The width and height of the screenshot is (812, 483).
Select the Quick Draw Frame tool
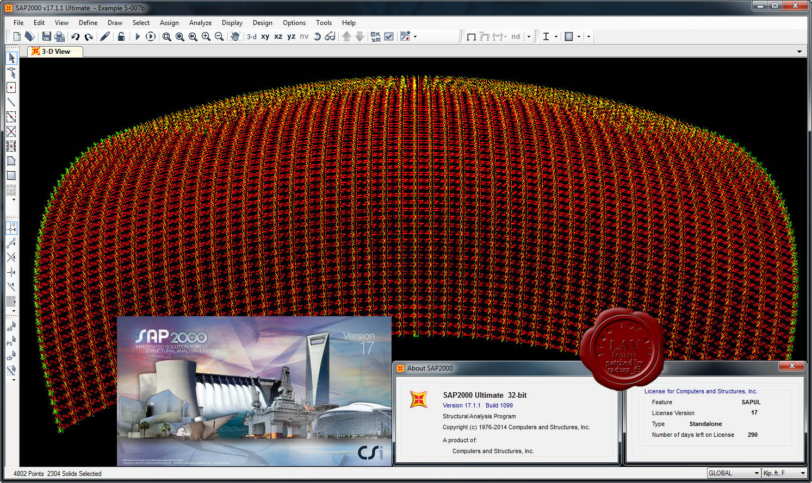click(x=11, y=117)
